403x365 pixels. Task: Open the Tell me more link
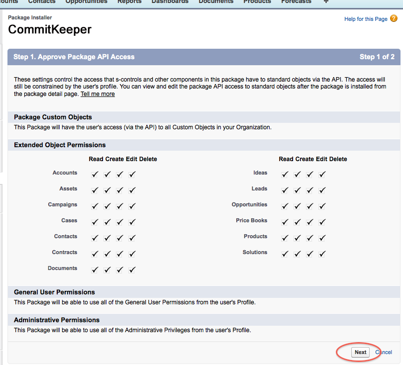point(98,93)
